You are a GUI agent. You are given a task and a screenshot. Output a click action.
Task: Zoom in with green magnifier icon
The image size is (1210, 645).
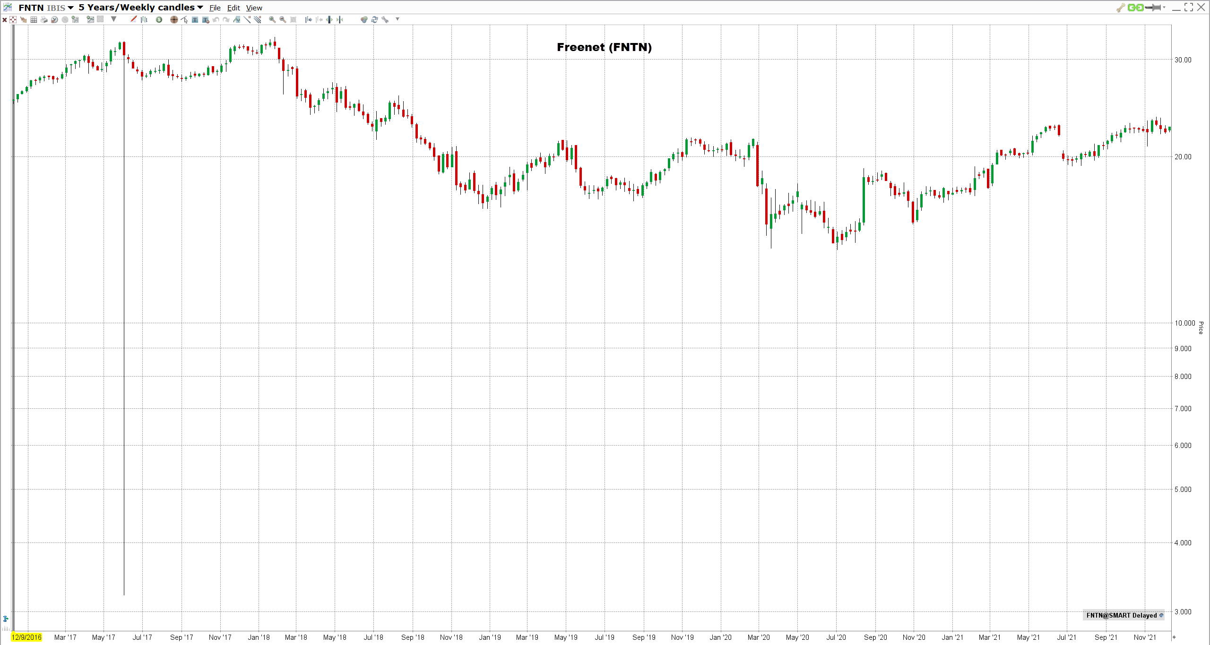click(x=272, y=19)
